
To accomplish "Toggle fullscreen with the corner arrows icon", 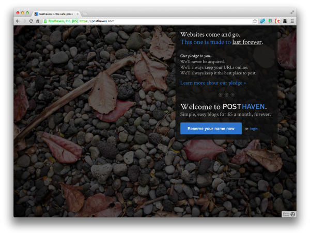I will [x=292, y=12].
